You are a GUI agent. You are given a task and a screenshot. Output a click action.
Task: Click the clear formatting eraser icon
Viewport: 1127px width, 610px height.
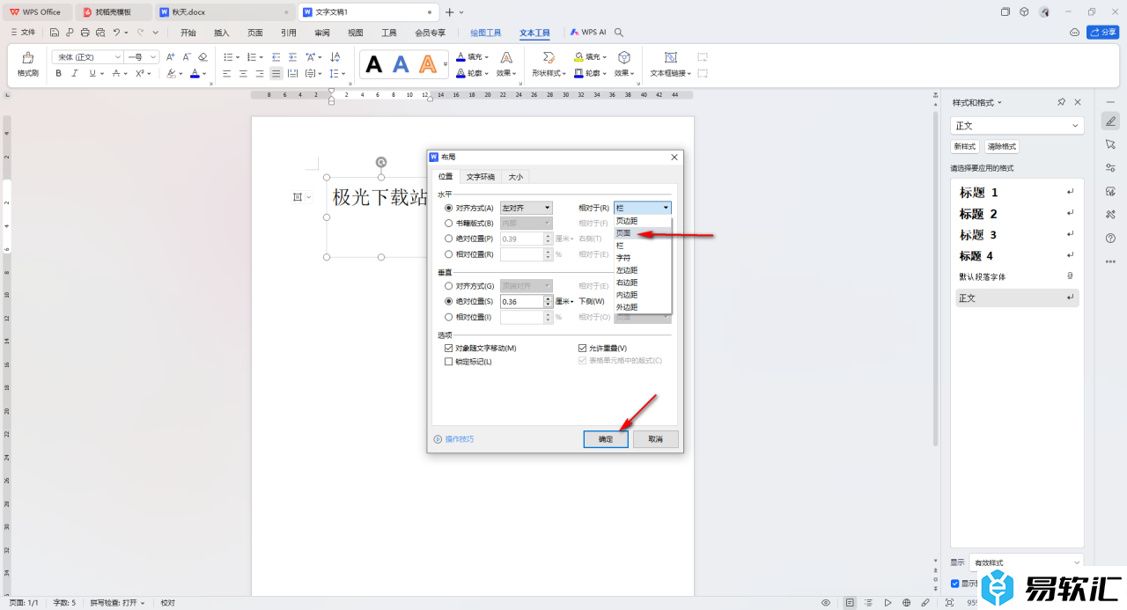coord(203,57)
